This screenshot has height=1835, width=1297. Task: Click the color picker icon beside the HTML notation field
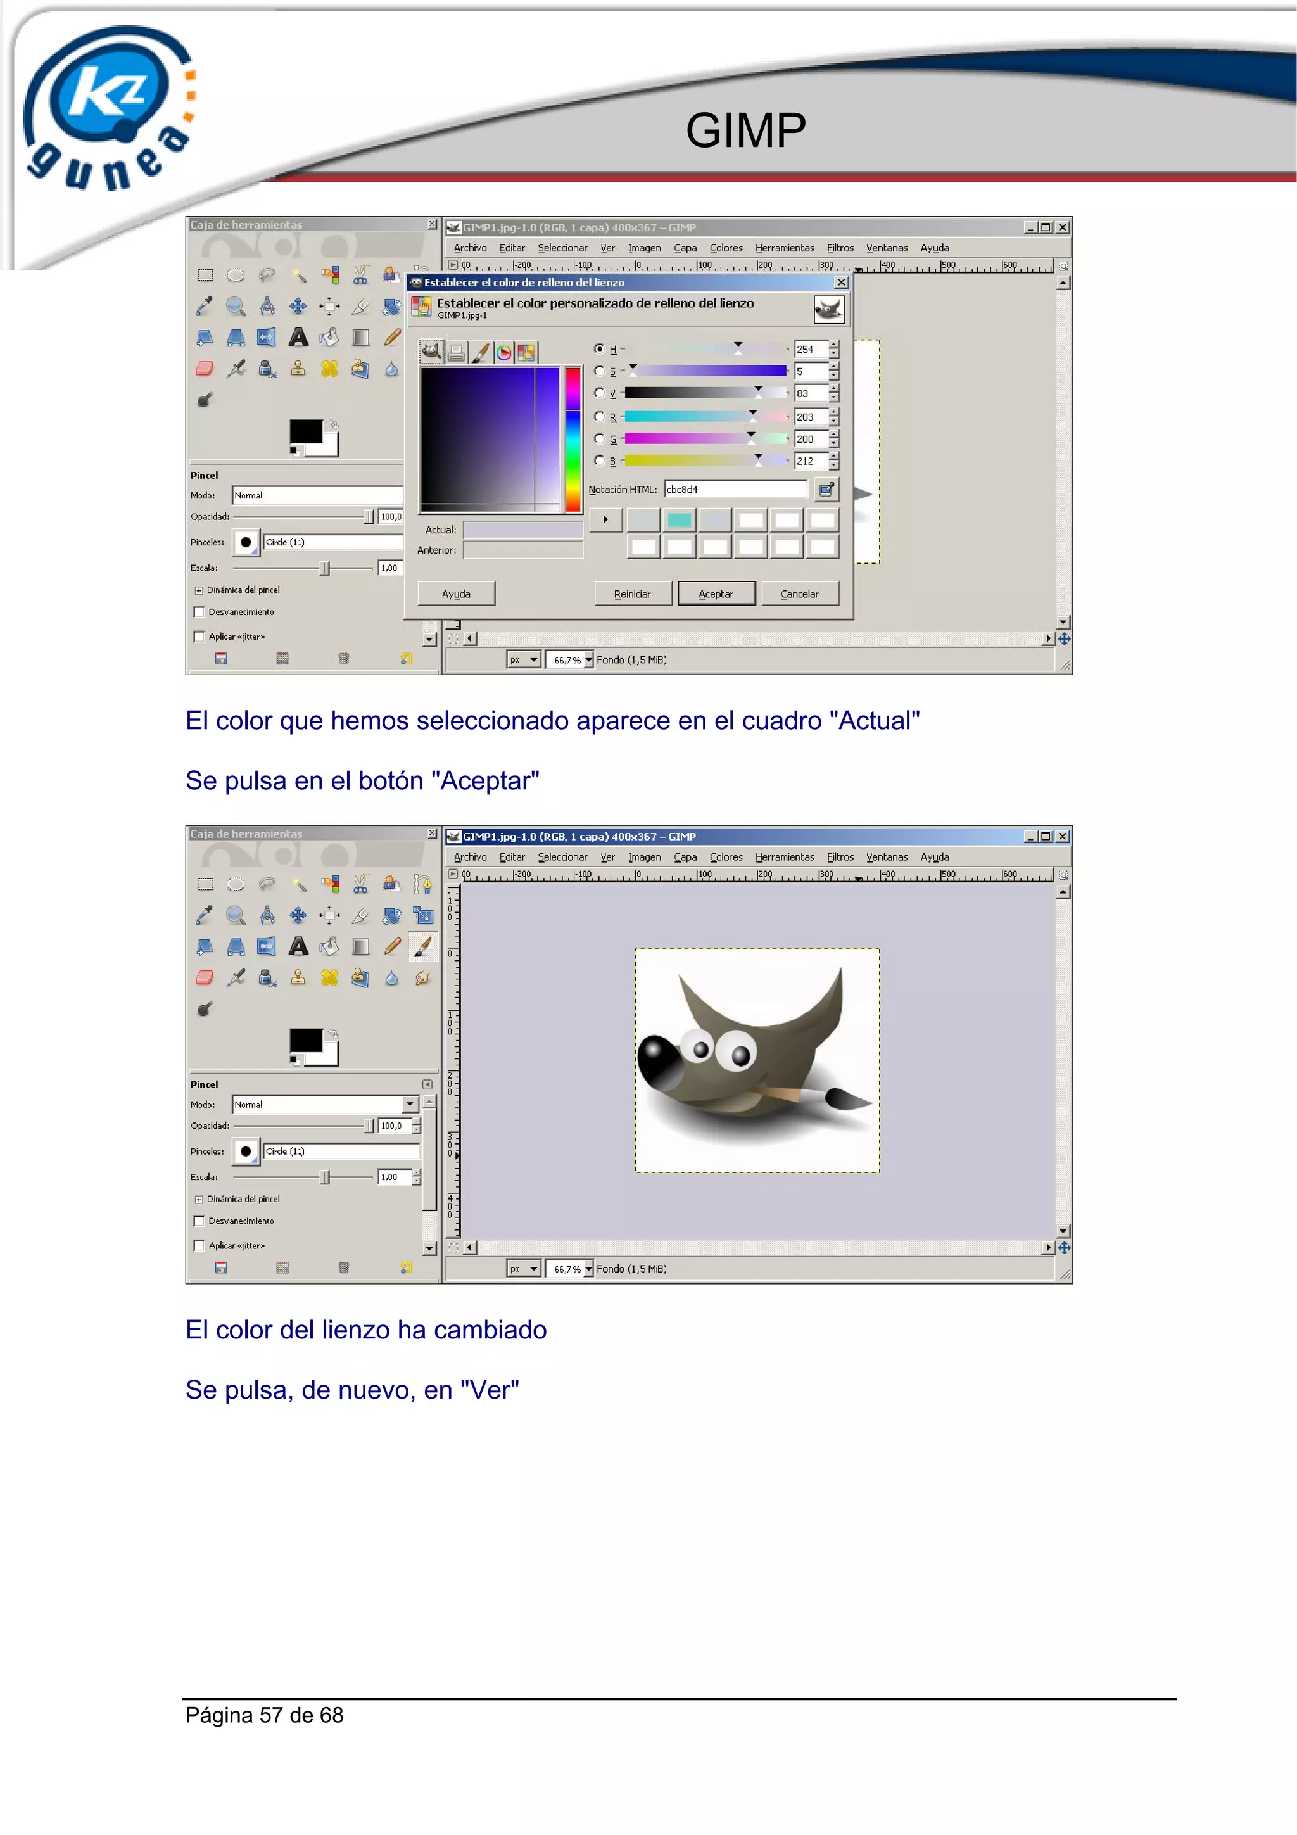[x=826, y=489]
